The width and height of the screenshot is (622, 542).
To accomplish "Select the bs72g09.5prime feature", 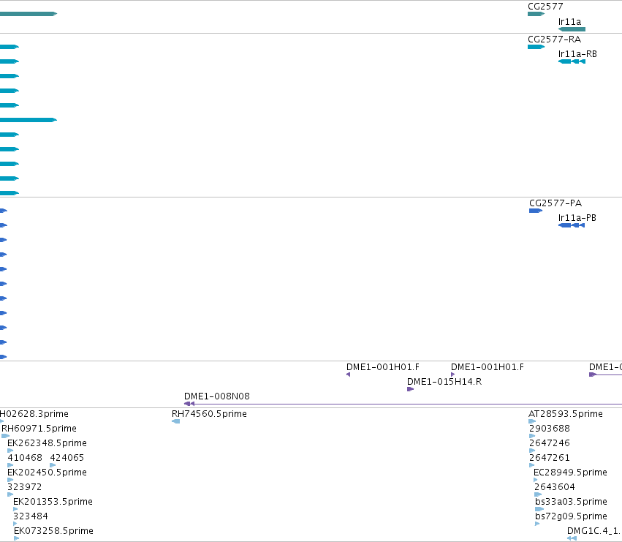I will click(x=537, y=524).
